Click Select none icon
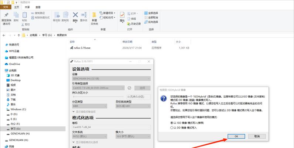 pos(146,17)
